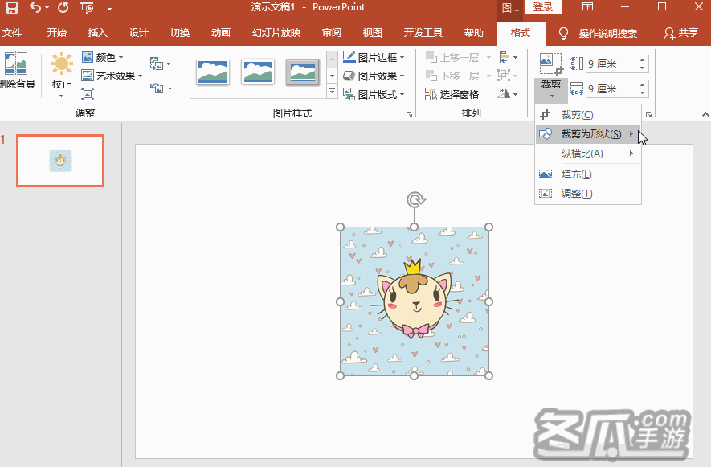Move the picture styles gallery up one row
Screen dimensions: 711x467
tap(333, 59)
